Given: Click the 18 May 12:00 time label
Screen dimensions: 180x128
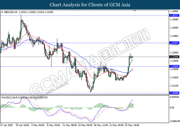Looking at the screenshot, I should coord(101,125).
